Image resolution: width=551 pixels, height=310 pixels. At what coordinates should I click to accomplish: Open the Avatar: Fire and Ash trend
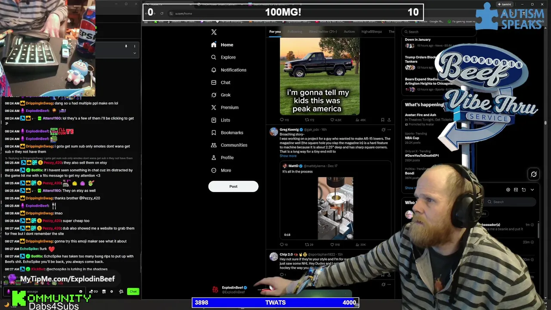tap(421, 115)
